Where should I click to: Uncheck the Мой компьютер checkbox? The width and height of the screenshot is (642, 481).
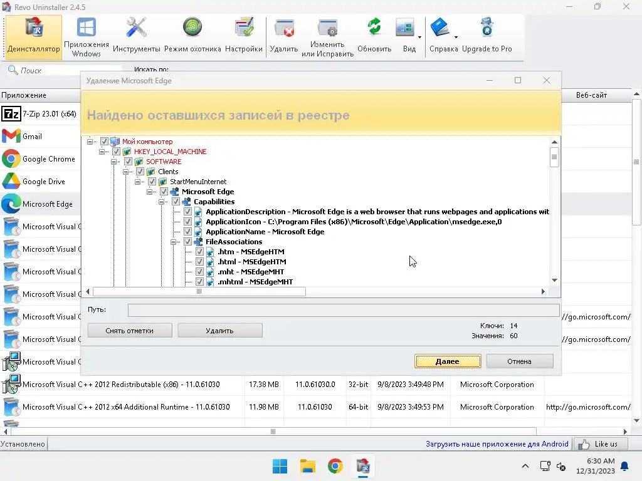pos(104,142)
